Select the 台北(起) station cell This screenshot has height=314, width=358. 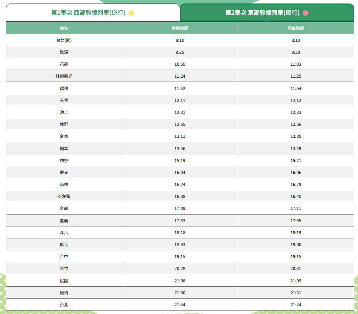(64, 40)
